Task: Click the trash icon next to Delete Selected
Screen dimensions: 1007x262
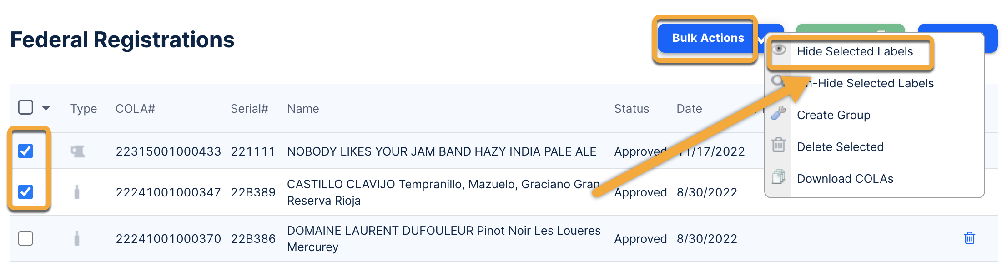Action: click(779, 145)
